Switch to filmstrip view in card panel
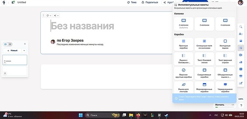The image size is (247, 119). [6, 44]
